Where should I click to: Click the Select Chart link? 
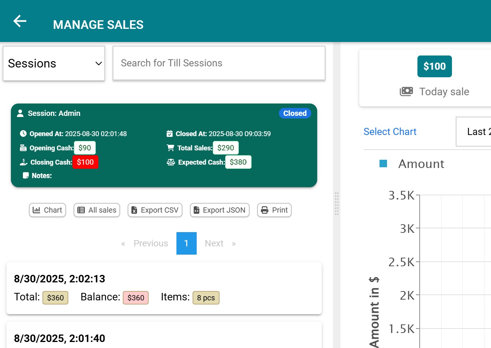click(x=390, y=132)
